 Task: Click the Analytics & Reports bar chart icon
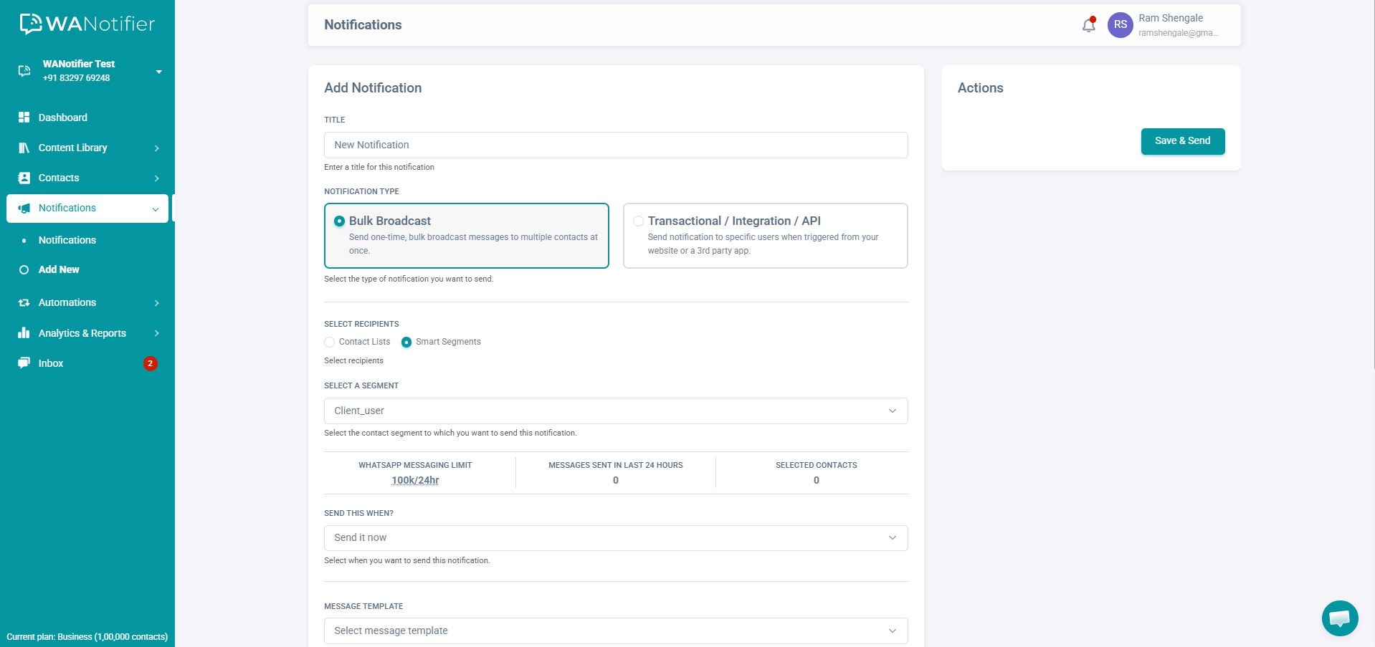point(24,333)
